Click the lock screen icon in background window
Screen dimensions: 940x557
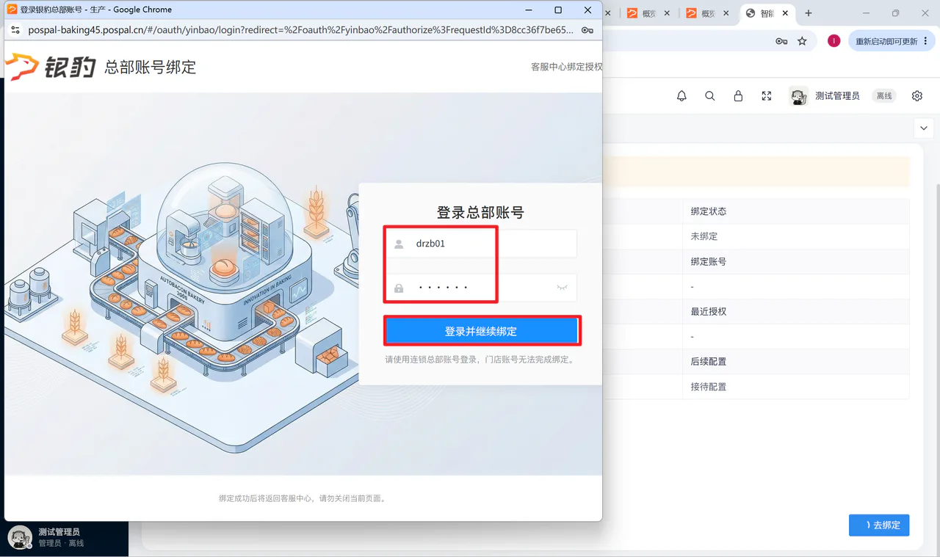tap(738, 96)
